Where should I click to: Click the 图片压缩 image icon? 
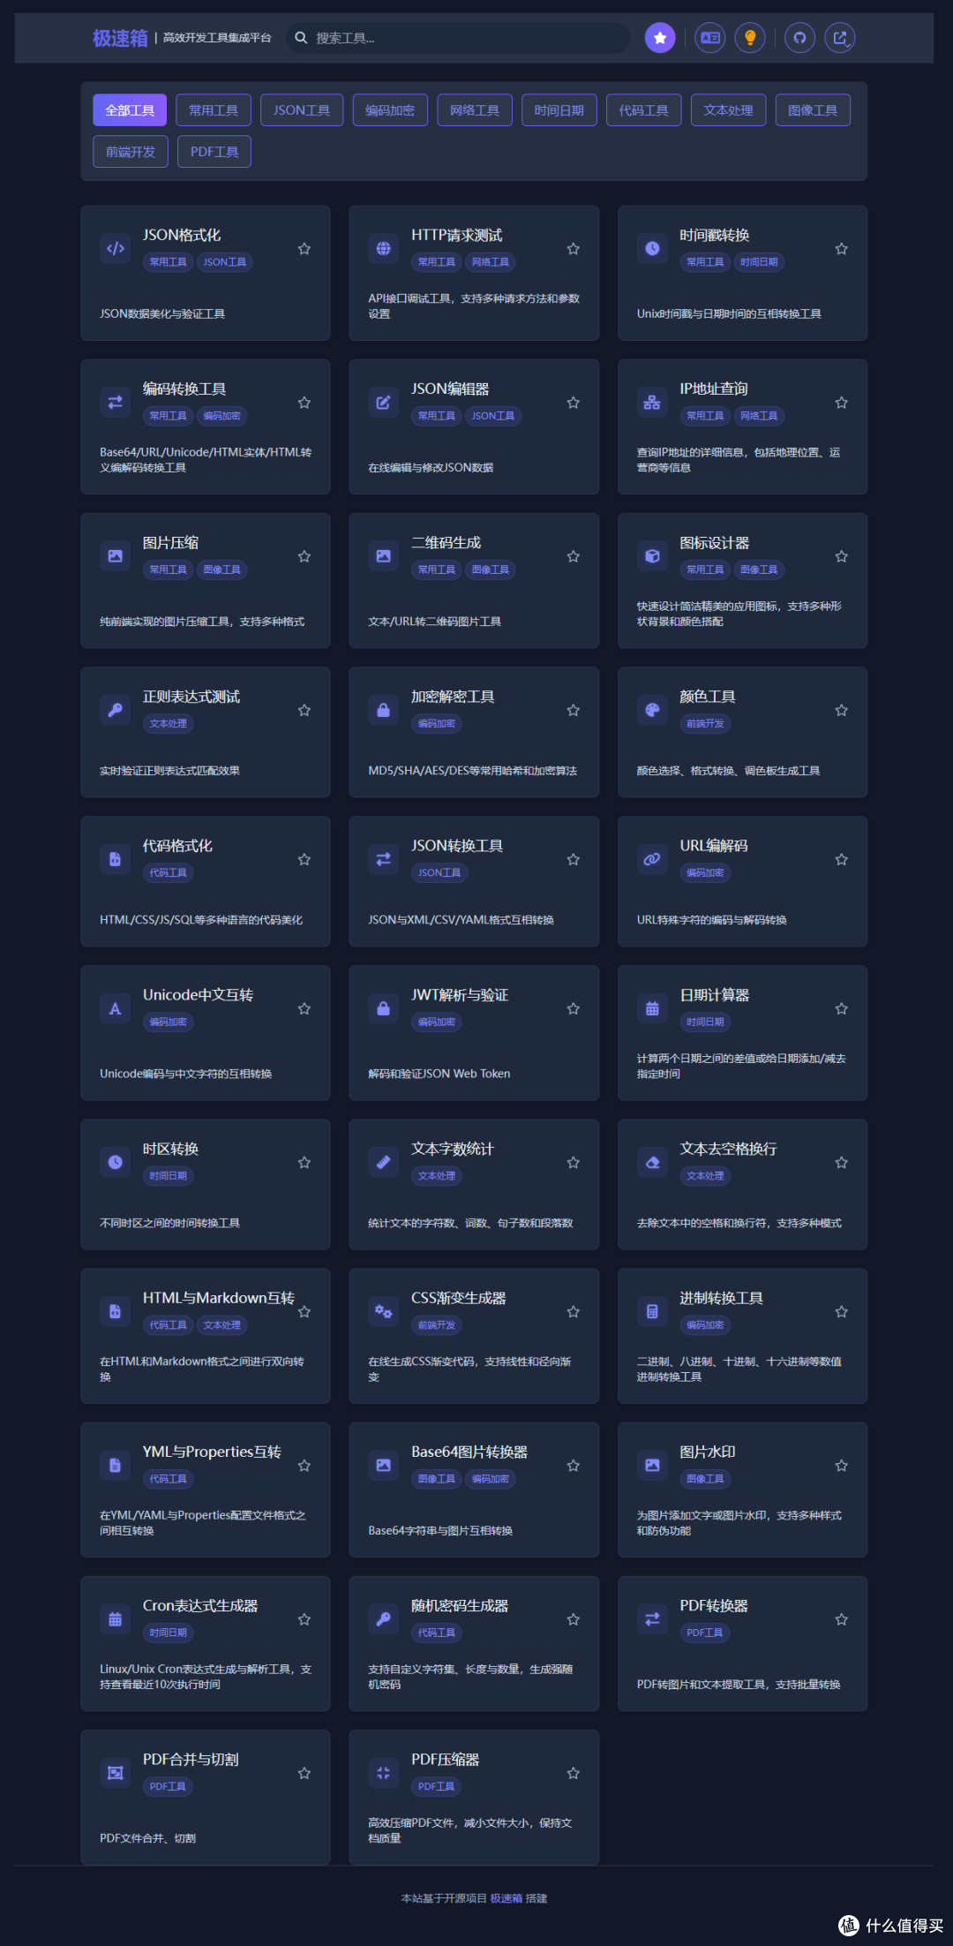click(116, 555)
